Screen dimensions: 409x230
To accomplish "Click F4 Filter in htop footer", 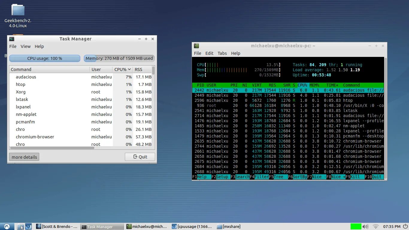I will [259, 177].
